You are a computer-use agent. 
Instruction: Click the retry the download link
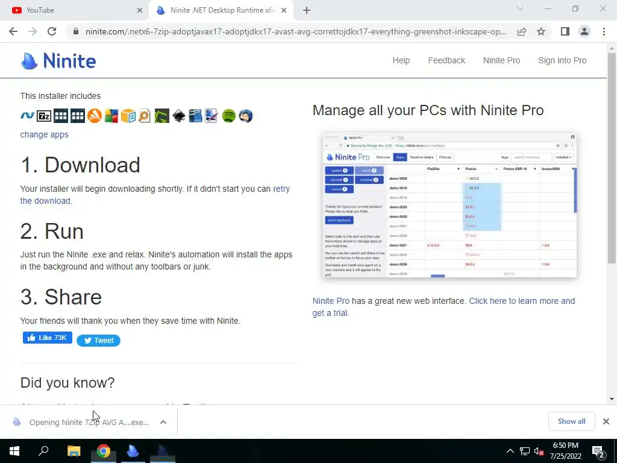coord(155,195)
